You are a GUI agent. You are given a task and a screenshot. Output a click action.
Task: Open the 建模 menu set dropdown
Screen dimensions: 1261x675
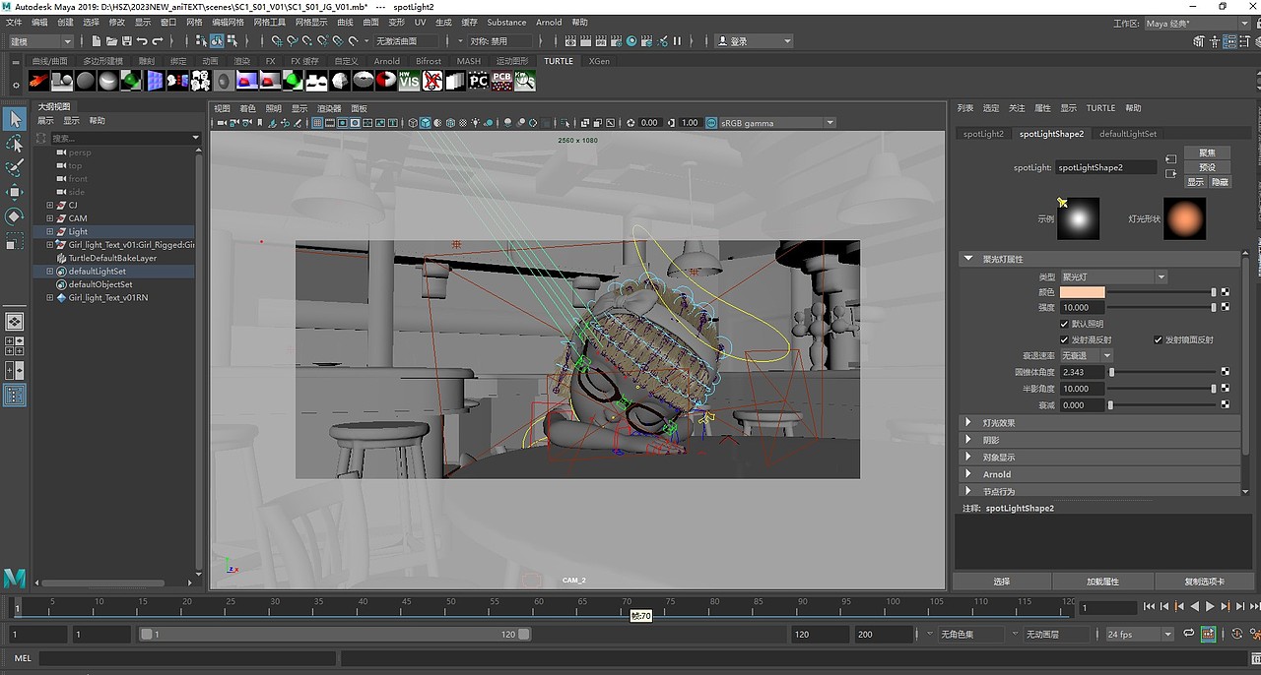(40, 41)
